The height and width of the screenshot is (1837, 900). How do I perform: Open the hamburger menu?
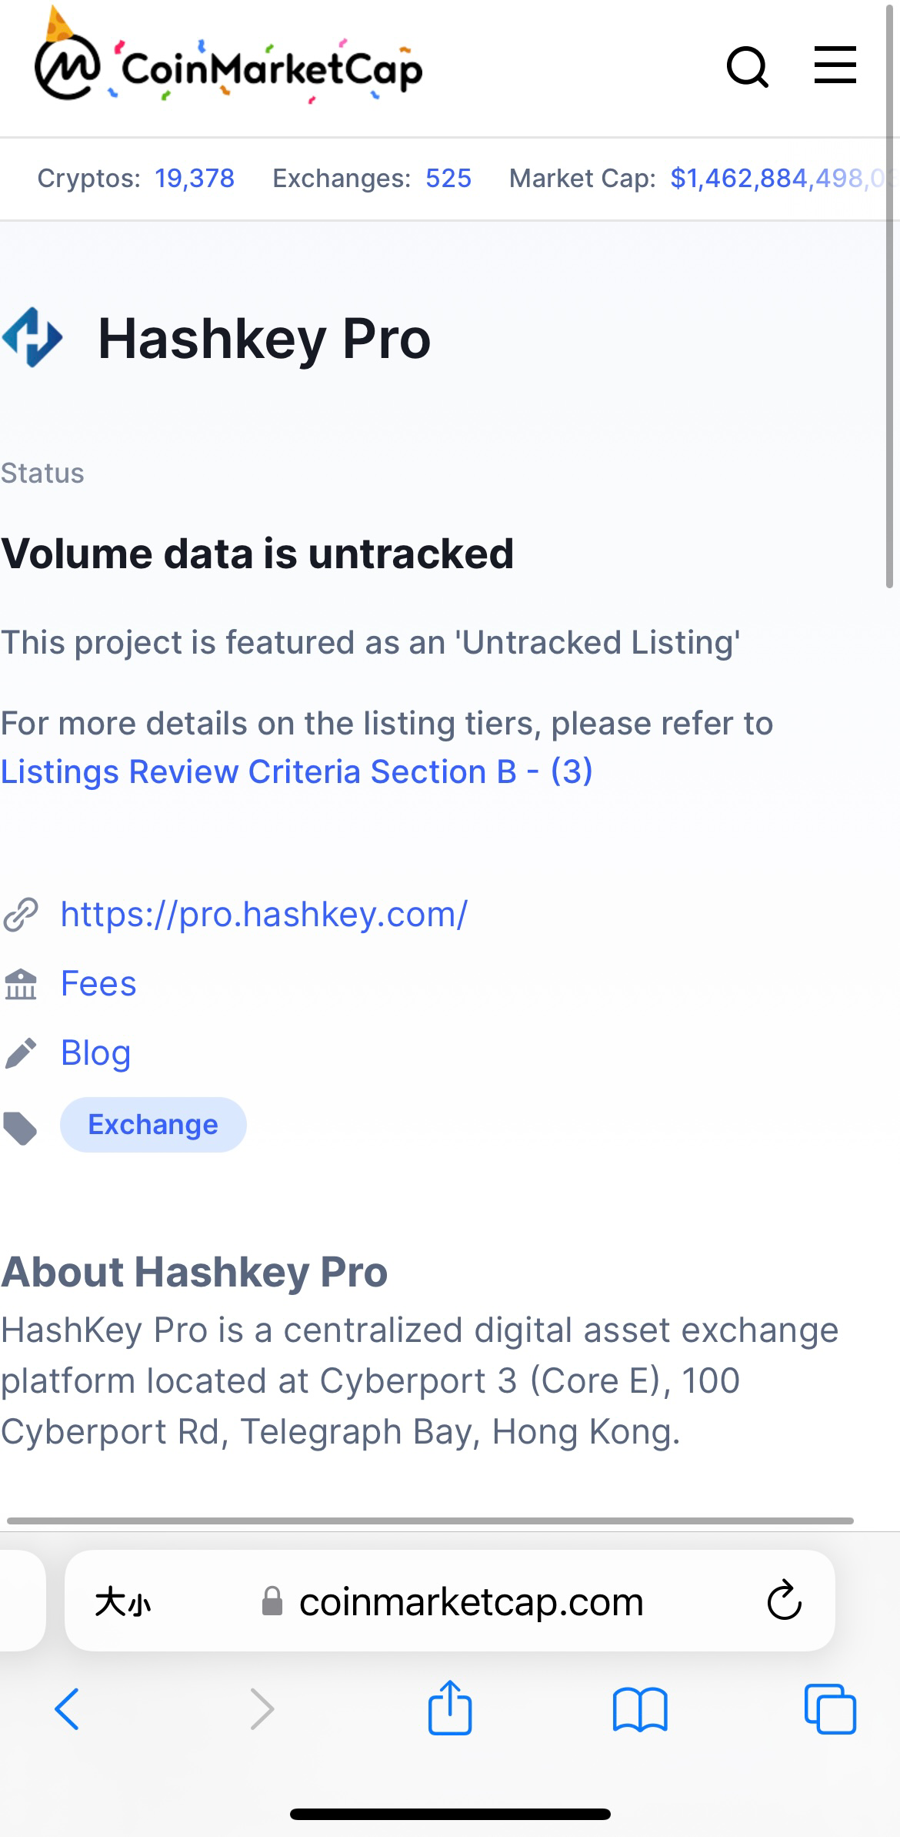tap(835, 65)
